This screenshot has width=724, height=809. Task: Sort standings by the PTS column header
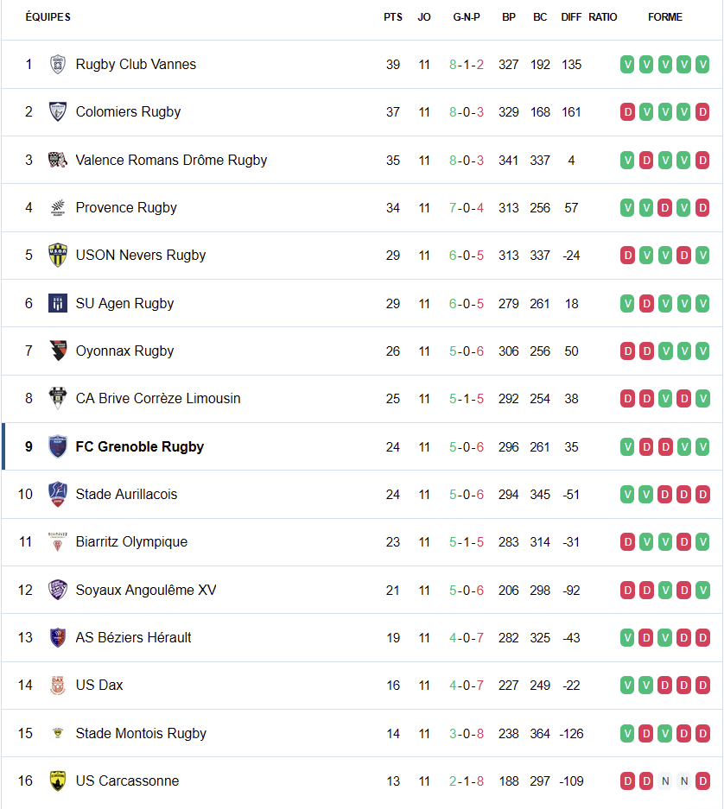[393, 17]
